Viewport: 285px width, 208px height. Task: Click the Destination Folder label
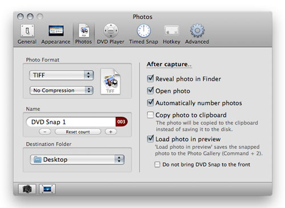pos(48,144)
